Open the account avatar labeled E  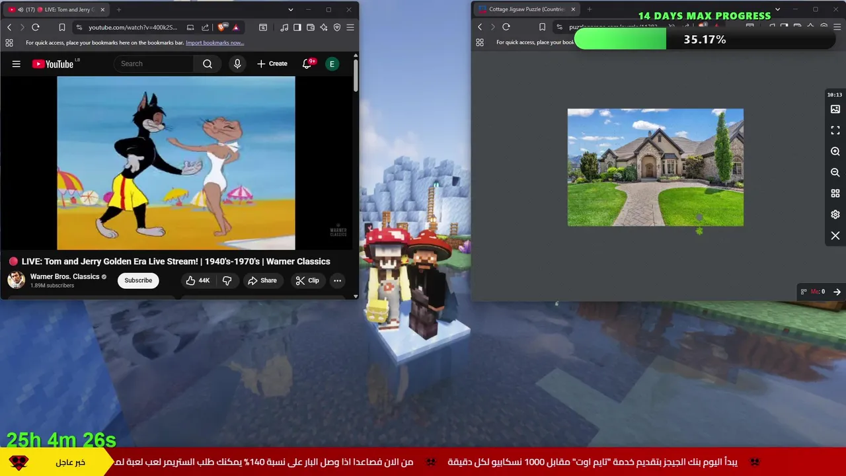click(332, 63)
